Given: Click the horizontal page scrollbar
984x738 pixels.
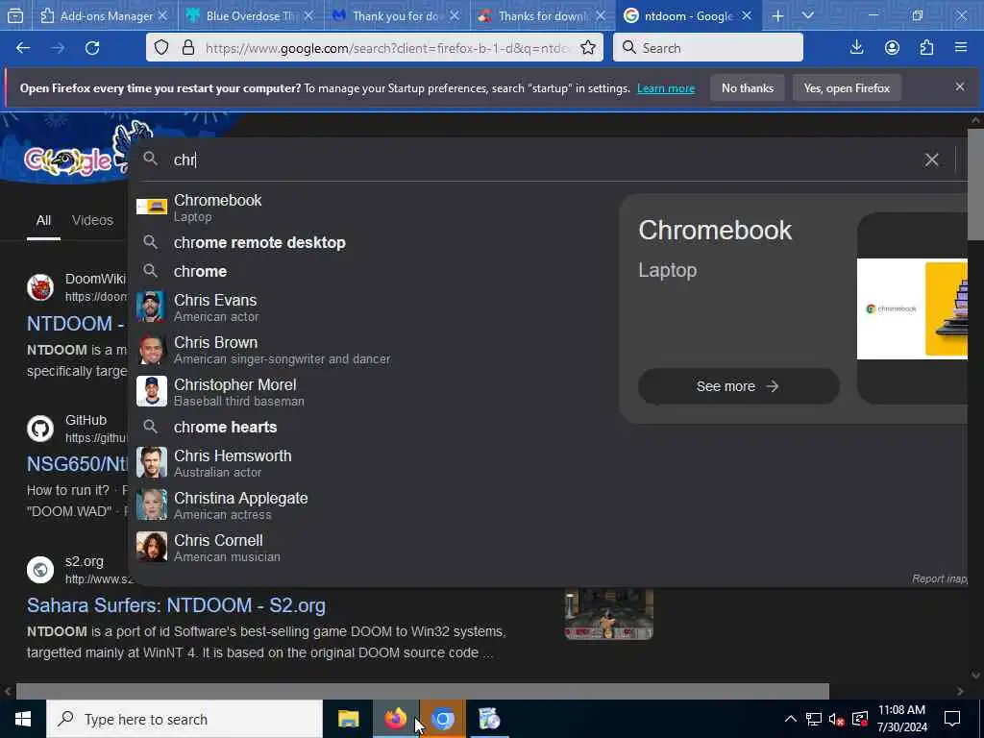Looking at the screenshot, I should pos(423,690).
